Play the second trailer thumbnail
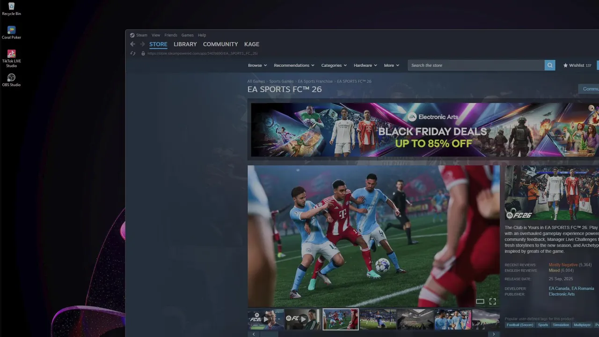 coord(303,319)
